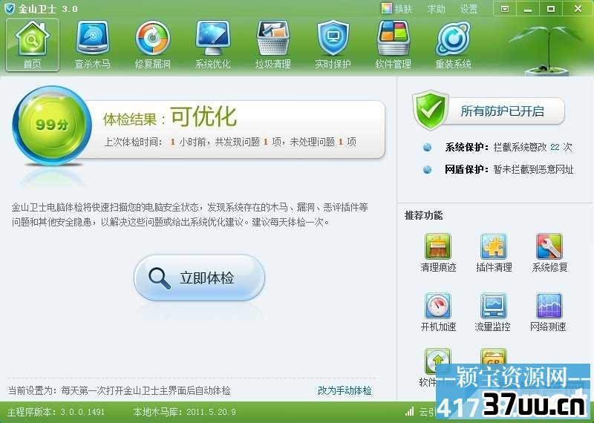Open the 流量监控 monitor icon
This screenshot has width=594, height=423.
(493, 306)
